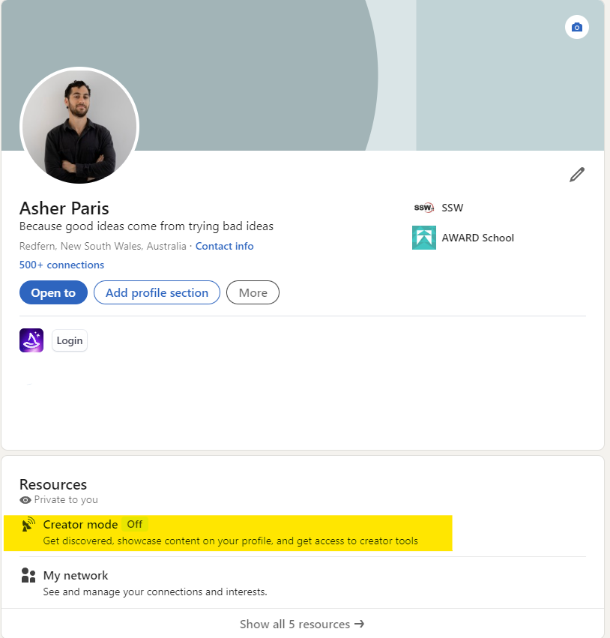Screen dimensions: 610x638
Task: Open the My network resource item
Action: point(76,576)
